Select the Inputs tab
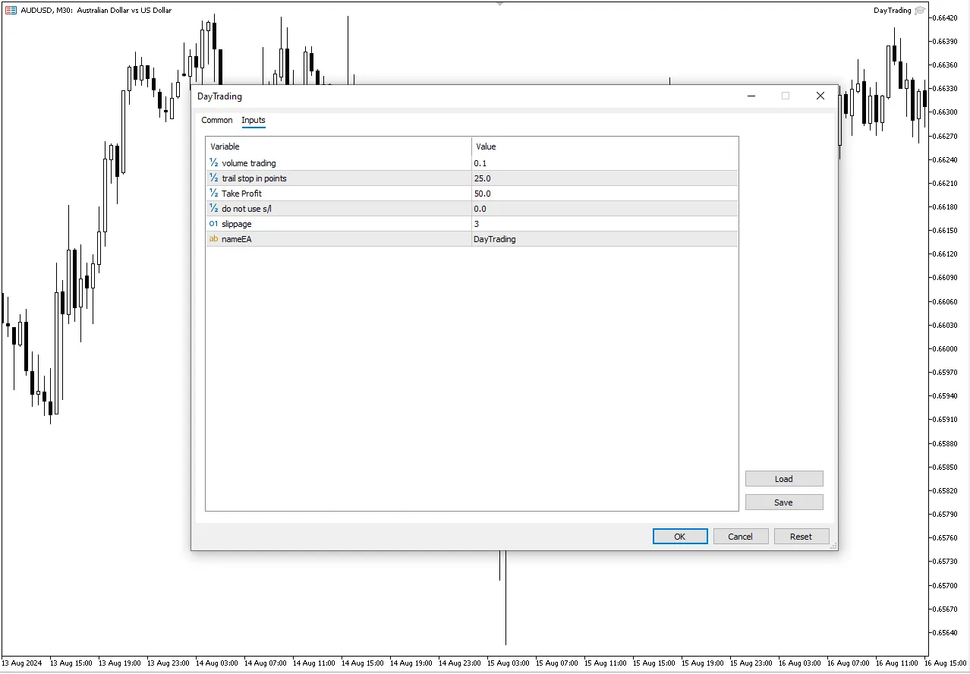The width and height of the screenshot is (970, 674). pyautogui.click(x=254, y=120)
